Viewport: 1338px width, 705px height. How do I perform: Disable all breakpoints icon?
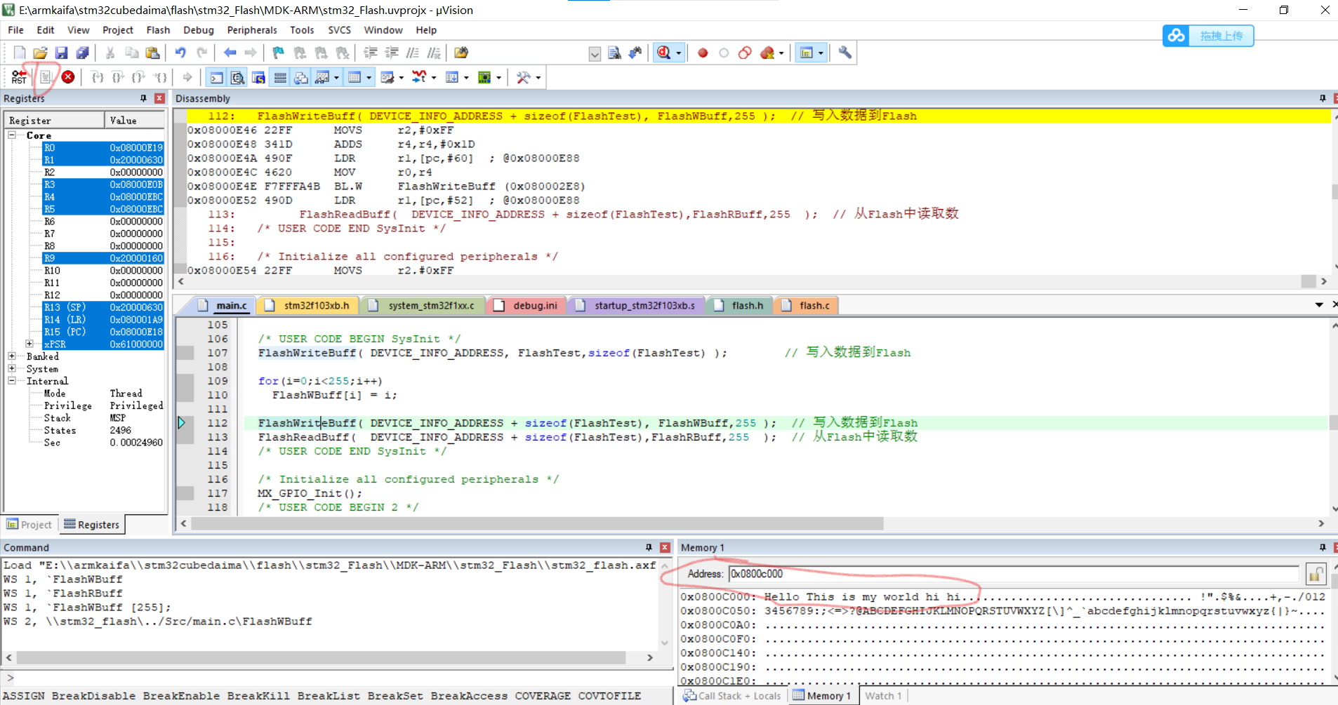tap(745, 53)
